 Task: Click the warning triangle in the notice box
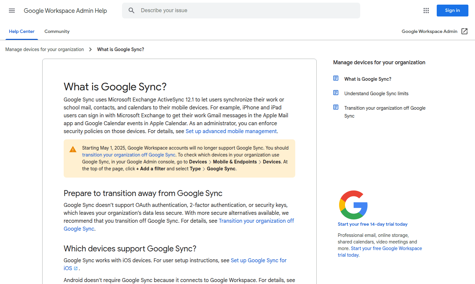pos(73,149)
